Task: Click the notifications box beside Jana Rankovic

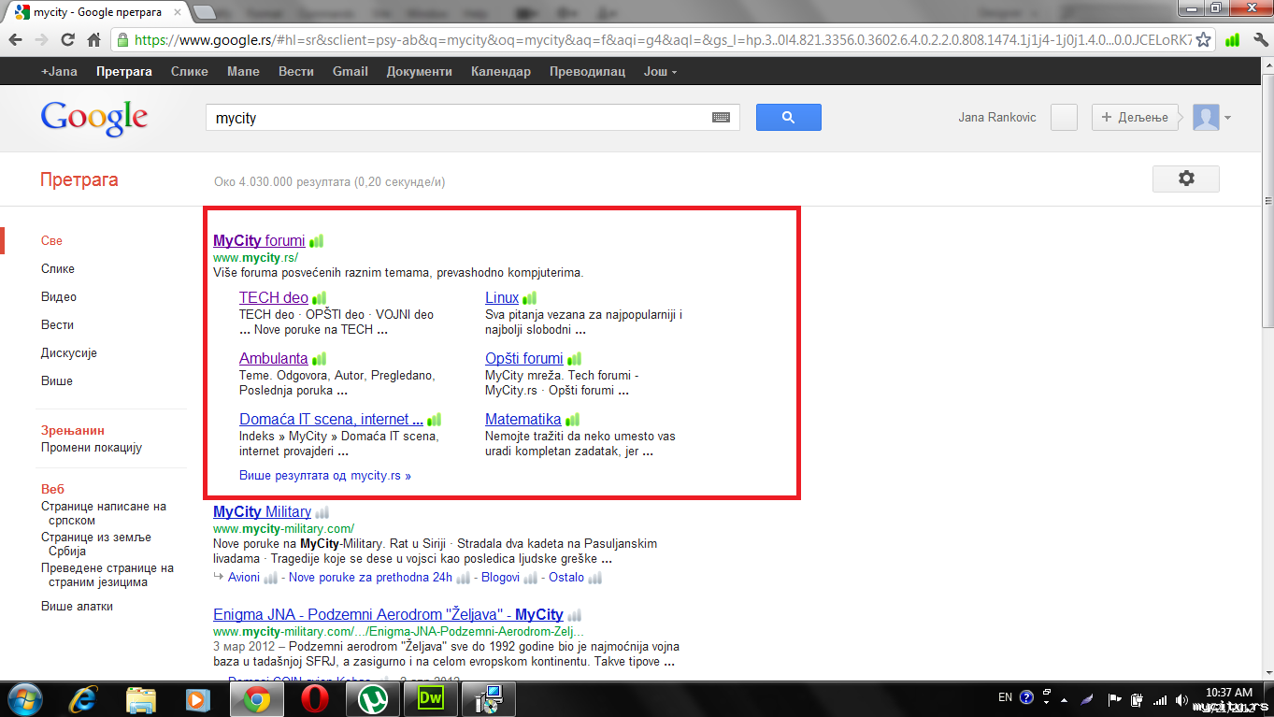Action: [x=1065, y=117]
